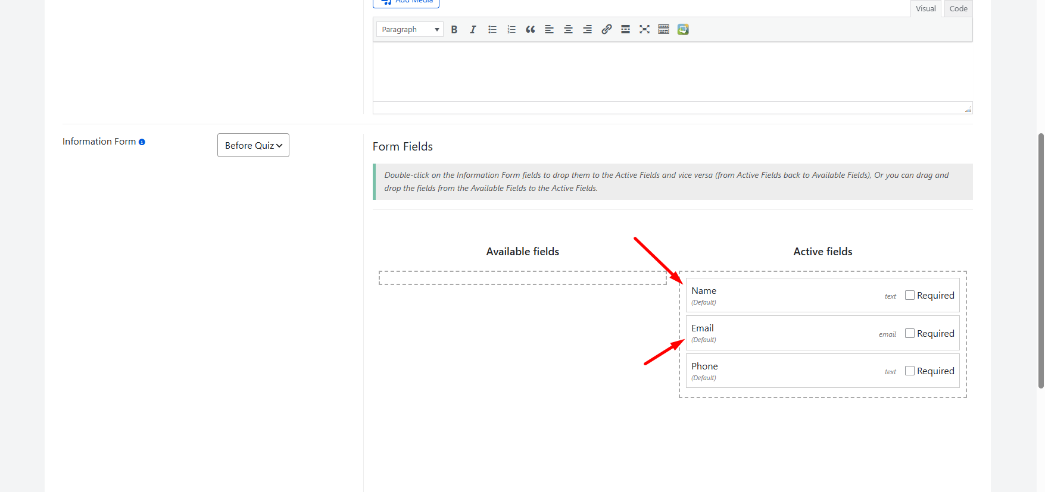
Task: Insert a Read More tag
Action: point(626,30)
